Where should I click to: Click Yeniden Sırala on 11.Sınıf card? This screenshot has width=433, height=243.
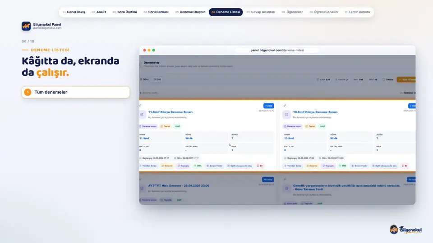pos(148,166)
